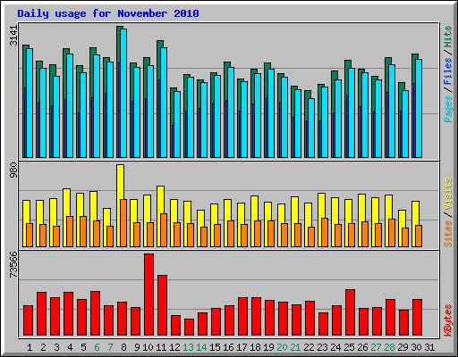Click day 25 on the x-axis
This screenshot has height=357, width=458.
[x=349, y=347]
